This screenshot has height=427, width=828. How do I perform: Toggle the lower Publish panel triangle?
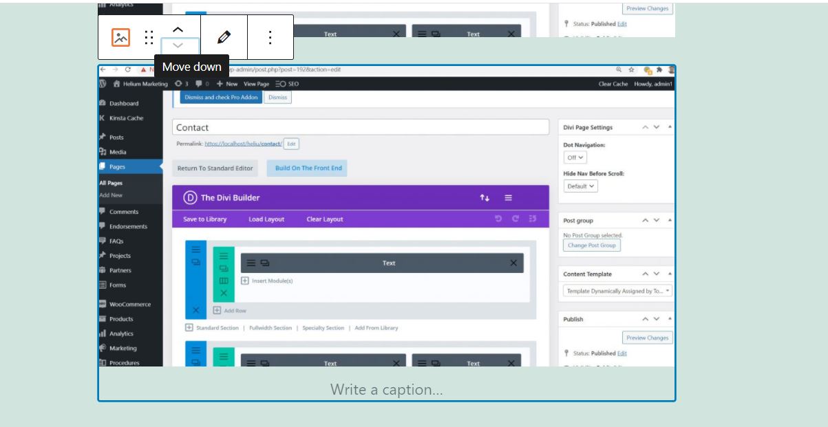(x=670, y=319)
